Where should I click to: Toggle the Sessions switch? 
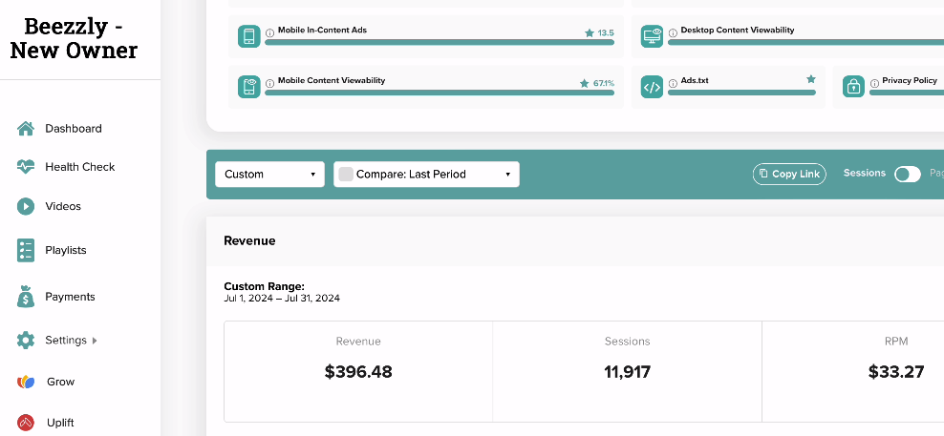coord(908,175)
